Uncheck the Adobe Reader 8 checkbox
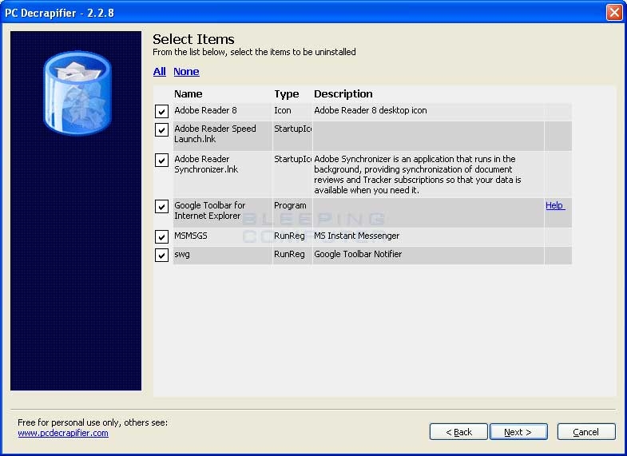Screen dimensions: 627x456 coord(161,112)
